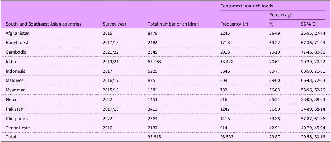Select Myanmar's confidence interval 53·96, 59·26
Screen dimensions: 331x142
click(313, 90)
